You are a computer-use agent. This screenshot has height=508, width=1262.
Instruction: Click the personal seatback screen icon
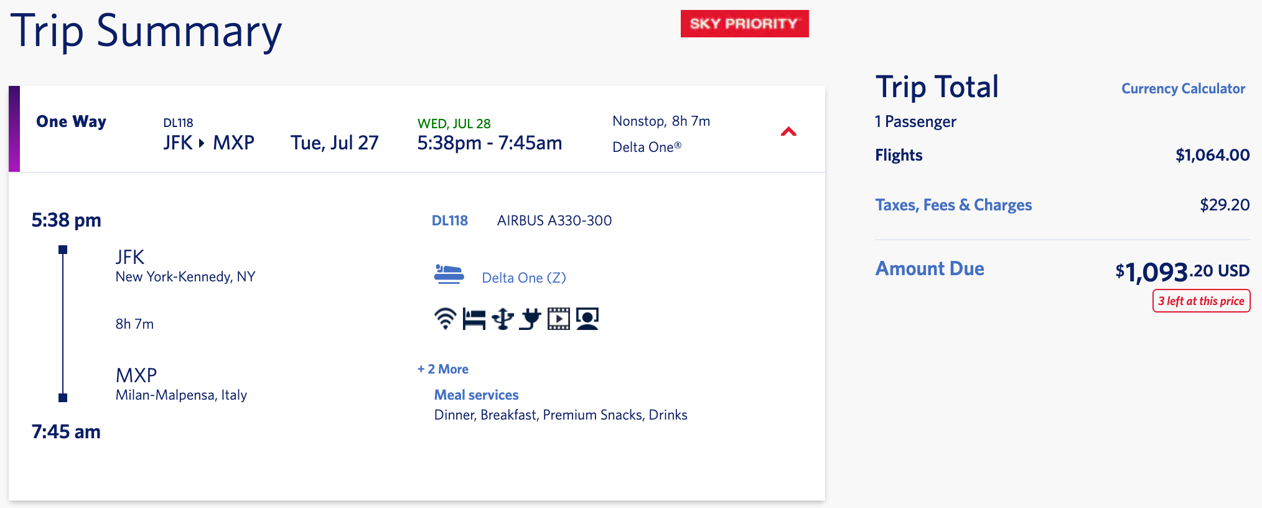click(x=587, y=319)
